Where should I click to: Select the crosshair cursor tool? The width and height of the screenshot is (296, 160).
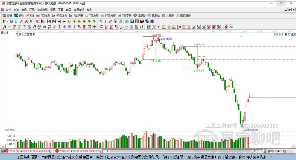pos(105,21)
